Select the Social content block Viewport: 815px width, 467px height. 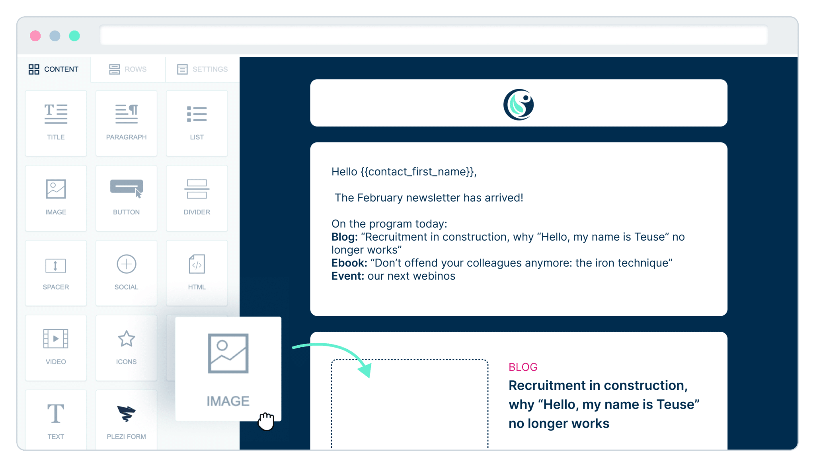coord(126,274)
